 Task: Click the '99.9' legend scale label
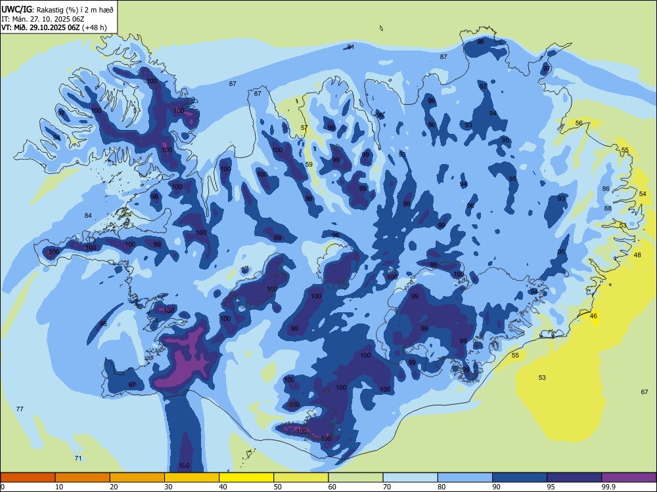tap(608, 487)
